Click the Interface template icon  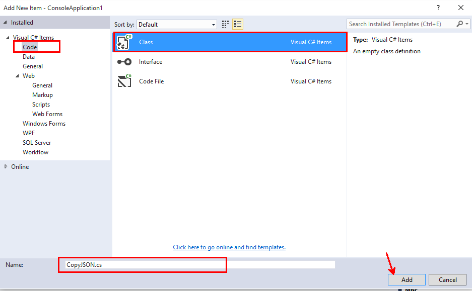point(124,62)
